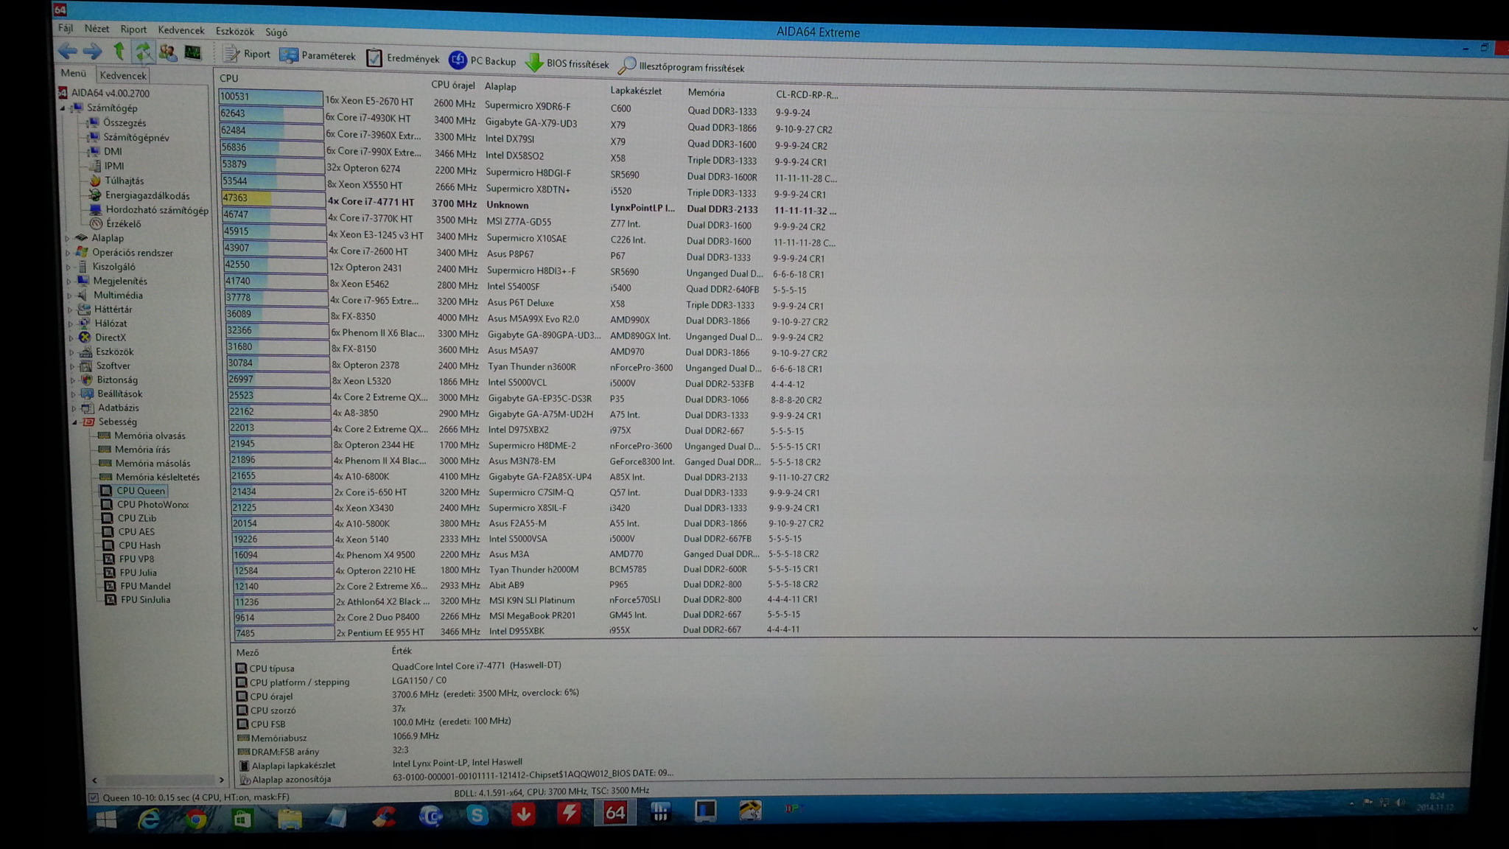Expand the Megjelenítés tree node

click(69, 281)
